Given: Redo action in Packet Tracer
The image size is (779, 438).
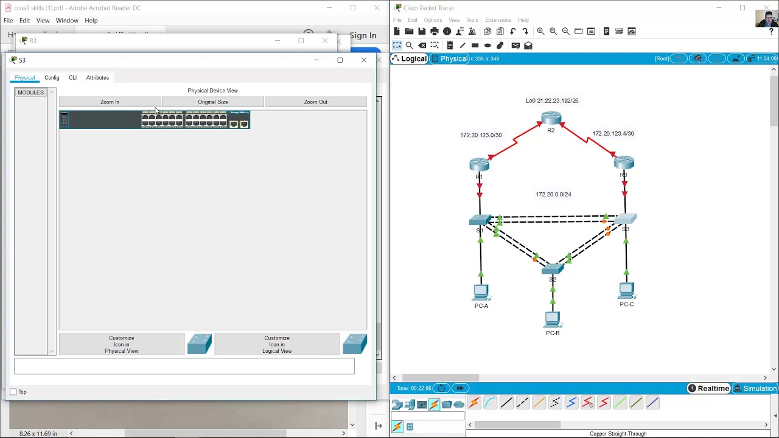Looking at the screenshot, I should pyautogui.click(x=525, y=32).
